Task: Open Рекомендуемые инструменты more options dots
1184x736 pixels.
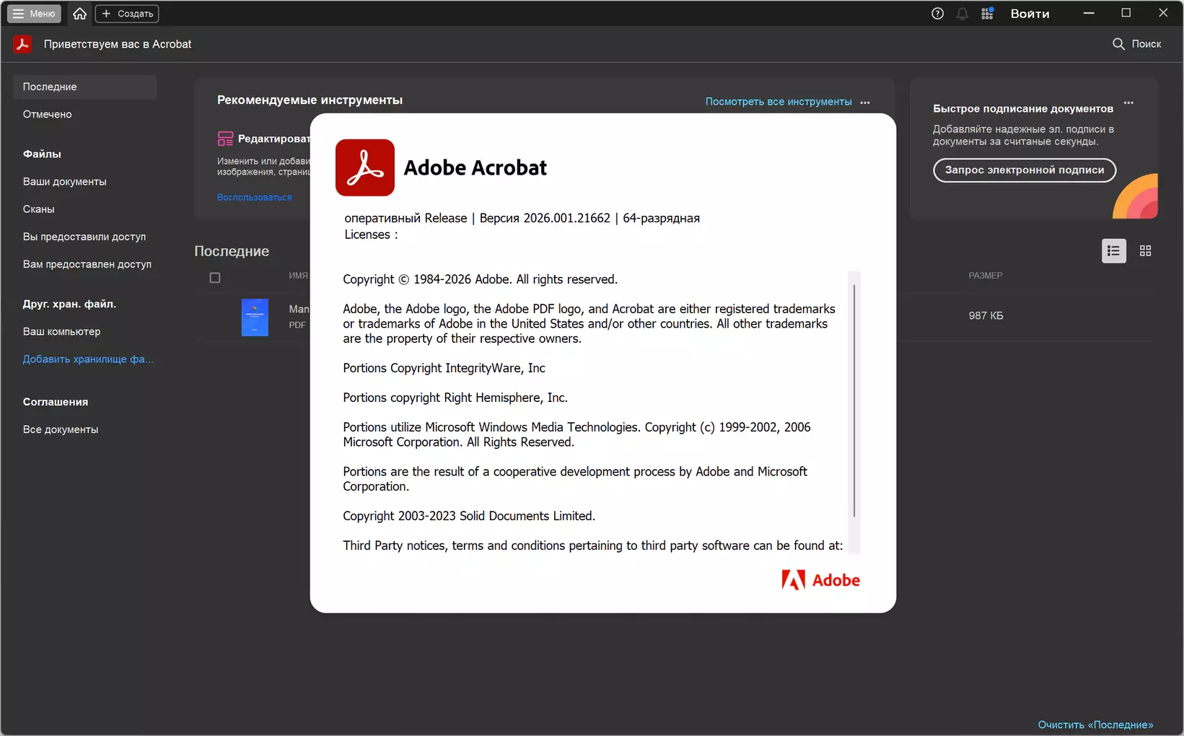Action: point(865,102)
